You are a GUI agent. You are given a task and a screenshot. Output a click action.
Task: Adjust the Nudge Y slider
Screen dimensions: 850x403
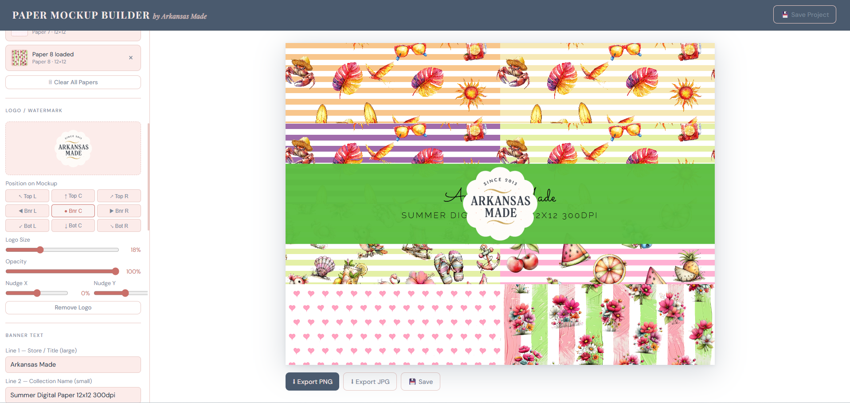121,293
